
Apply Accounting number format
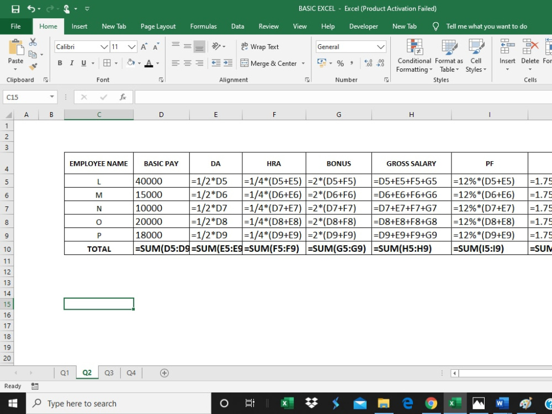[x=322, y=63]
